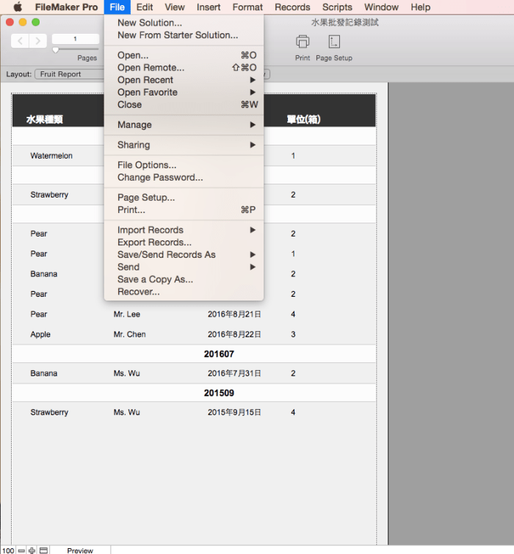Open the Apple menu
This screenshot has height=554, width=514.
click(18, 7)
